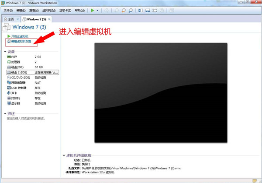Click the send Ctrl+Alt+Del toolbar icon
This screenshot has height=183, width=262.
coord(107,11)
